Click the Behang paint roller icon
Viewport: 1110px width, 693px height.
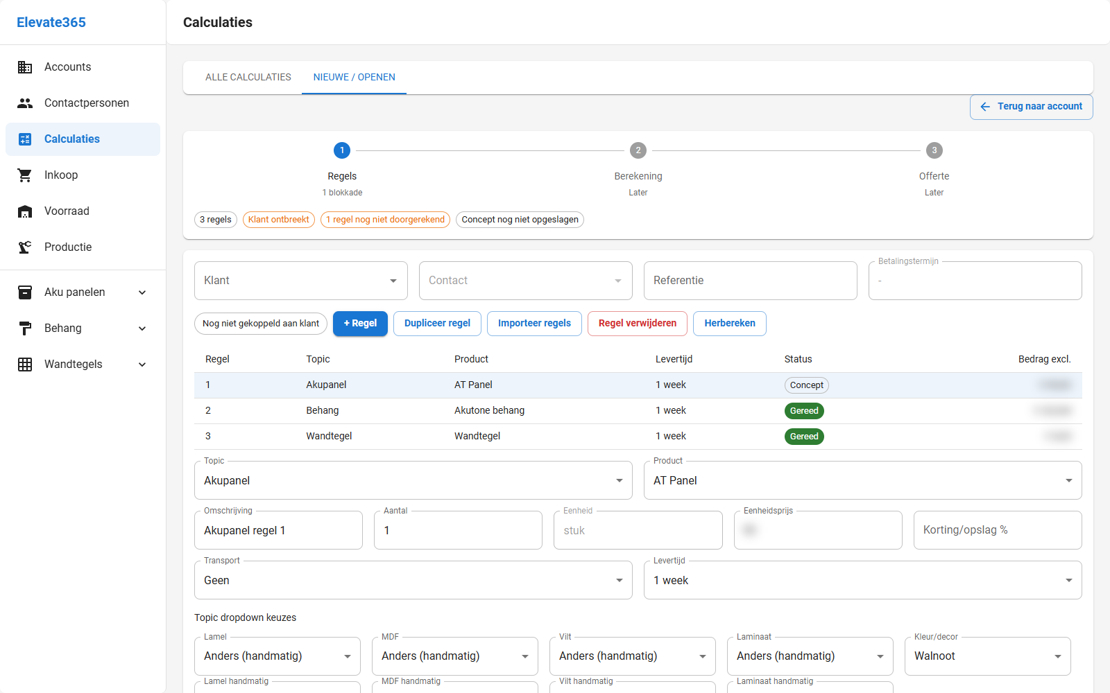click(x=25, y=328)
